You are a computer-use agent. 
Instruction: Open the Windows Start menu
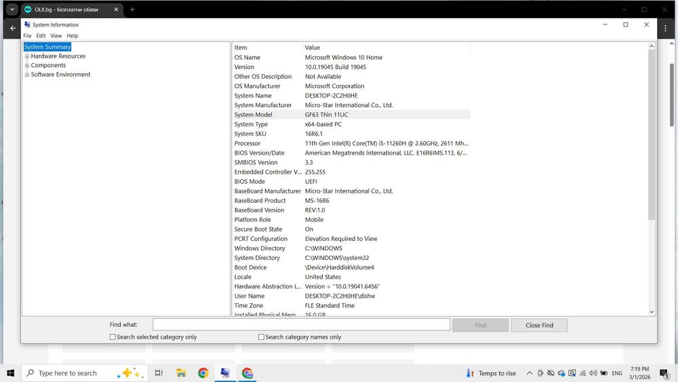click(x=10, y=373)
